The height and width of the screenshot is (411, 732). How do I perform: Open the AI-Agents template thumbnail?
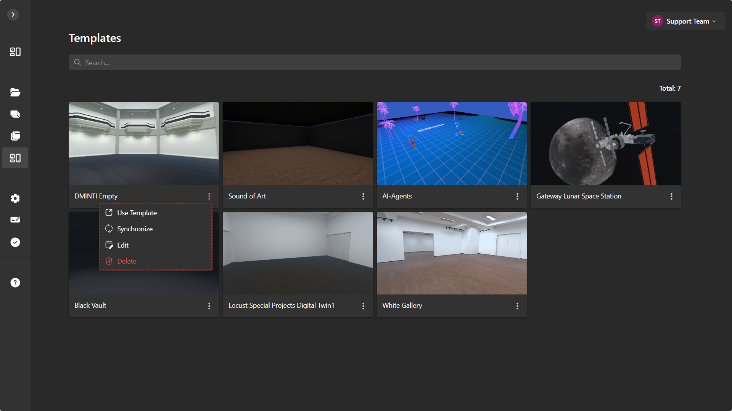[452, 144]
